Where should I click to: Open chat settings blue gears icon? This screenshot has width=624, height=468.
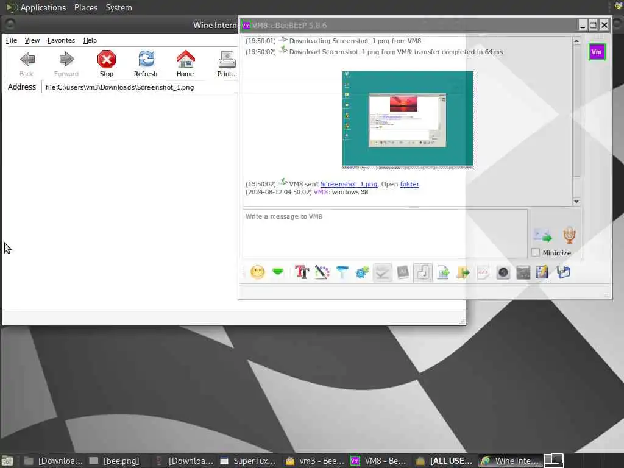[362, 272]
